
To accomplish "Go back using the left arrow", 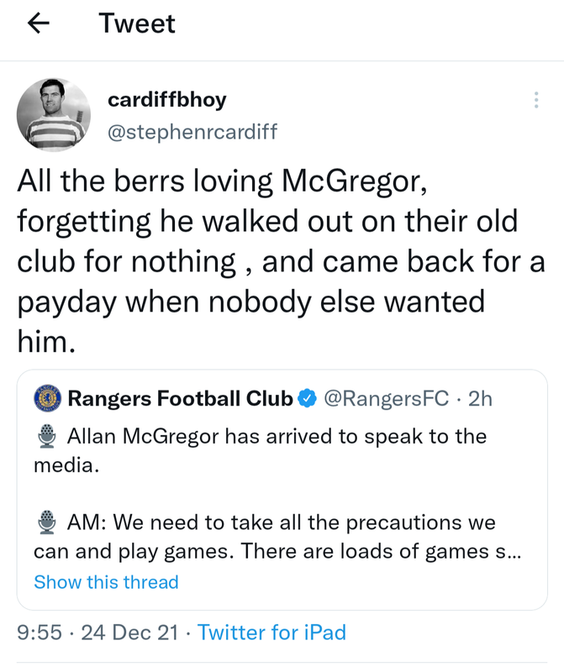I will pos(39,24).
